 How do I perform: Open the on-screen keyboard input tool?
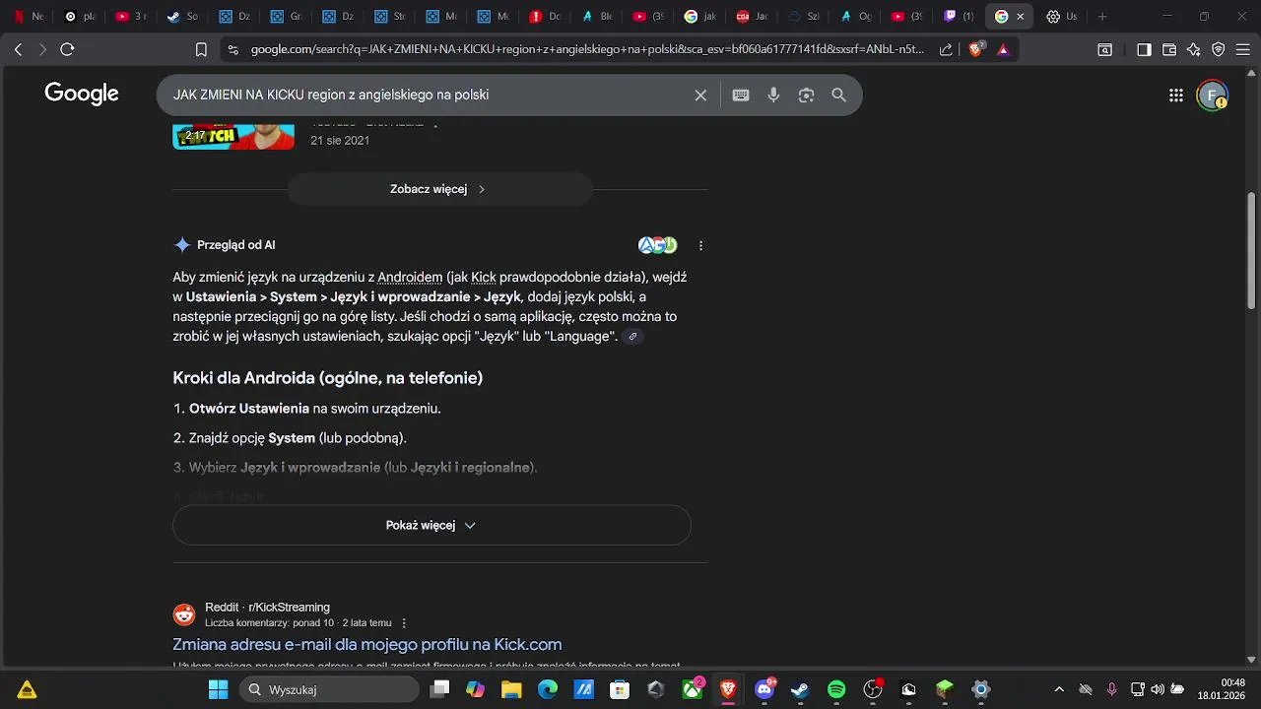[x=741, y=96]
